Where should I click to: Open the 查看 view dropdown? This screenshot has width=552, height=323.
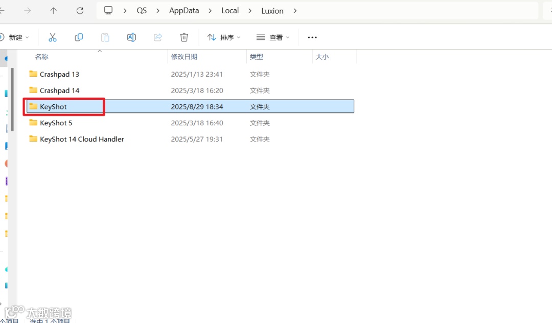coord(273,37)
